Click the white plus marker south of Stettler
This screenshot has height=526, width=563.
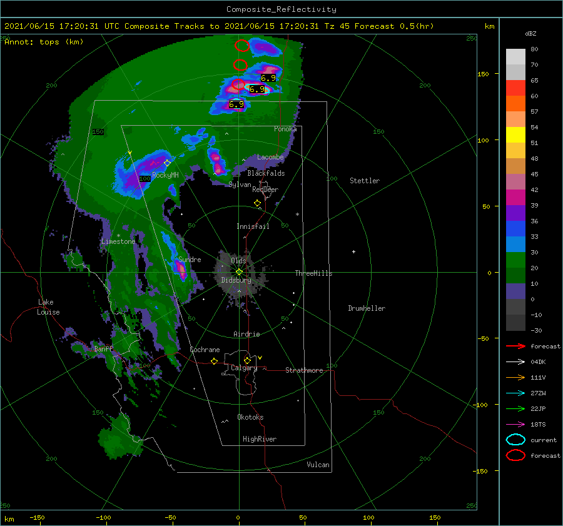[x=353, y=251]
